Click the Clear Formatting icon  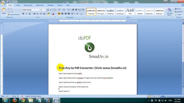(54, 10)
